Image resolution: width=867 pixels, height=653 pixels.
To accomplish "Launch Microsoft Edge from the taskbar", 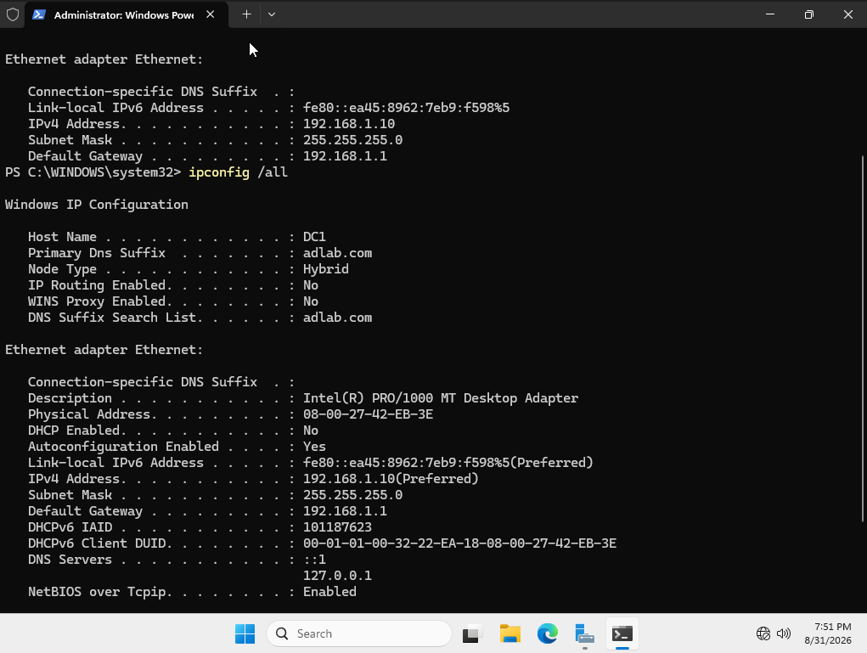I will (x=548, y=633).
